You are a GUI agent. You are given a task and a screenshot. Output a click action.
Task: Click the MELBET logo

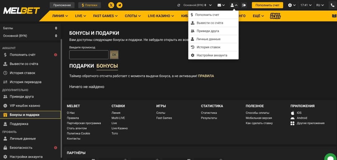pyautogui.click(x=22, y=10)
